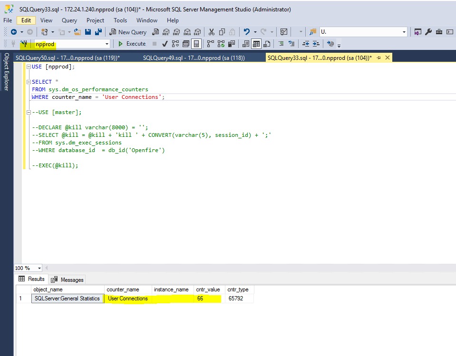
Task: Open the View menu
Action: 46,20
